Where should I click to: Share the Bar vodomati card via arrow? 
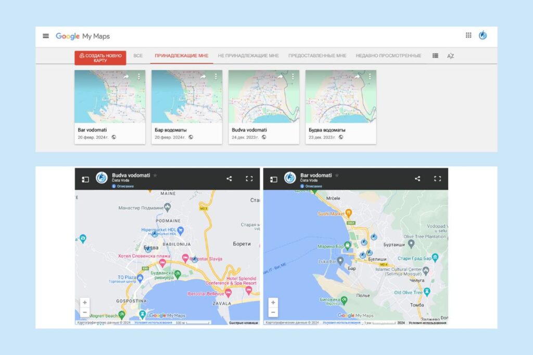tap(126, 77)
